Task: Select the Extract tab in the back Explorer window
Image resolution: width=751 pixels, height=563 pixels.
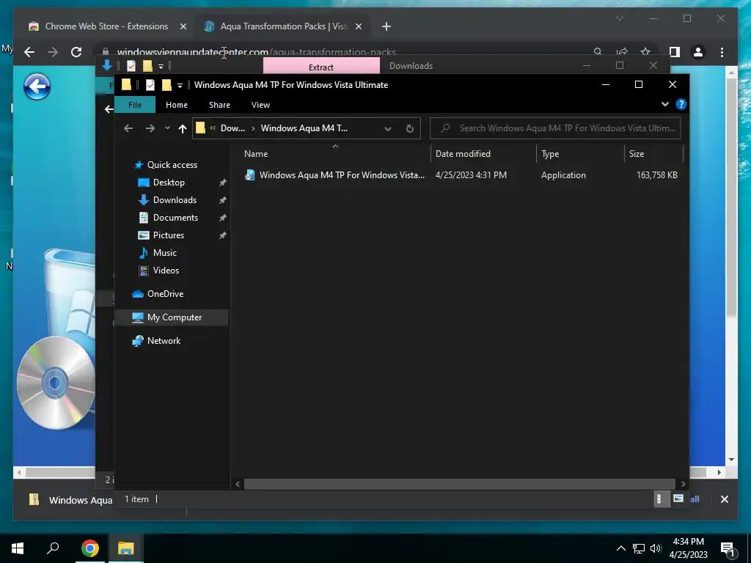Action: pos(321,67)
